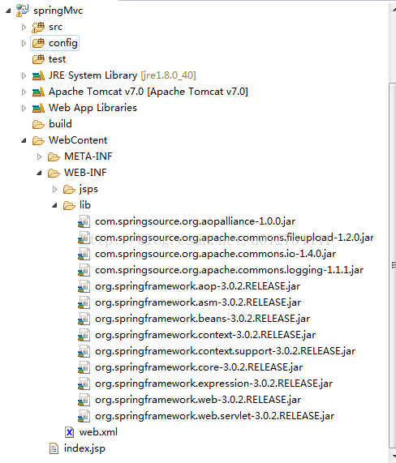Screen dimensions: 396x463
Task: Click the lib folder icon
Action: click(69, 205)
